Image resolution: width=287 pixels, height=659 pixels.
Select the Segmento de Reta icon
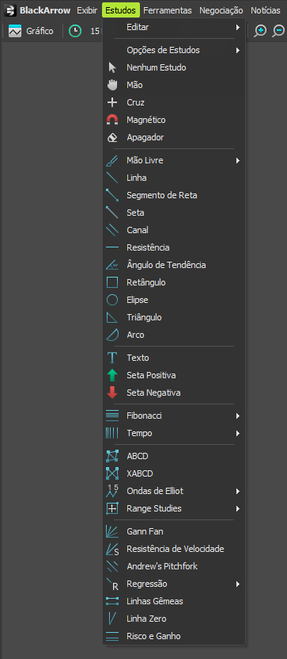(x=111, y=195)
